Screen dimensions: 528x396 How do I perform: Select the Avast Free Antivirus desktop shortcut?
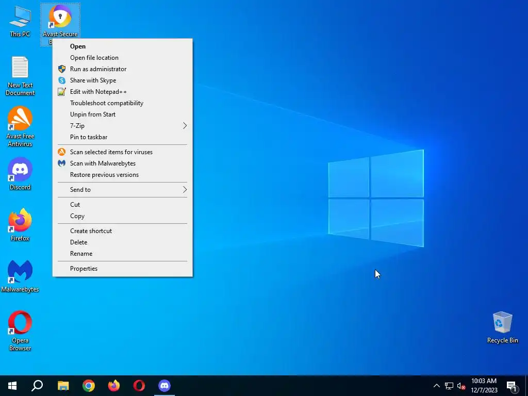point(20,127)
